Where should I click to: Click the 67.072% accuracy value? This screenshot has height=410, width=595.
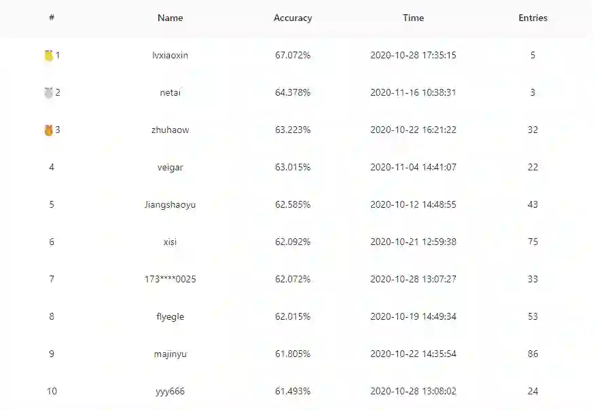(x=293, y=56)
